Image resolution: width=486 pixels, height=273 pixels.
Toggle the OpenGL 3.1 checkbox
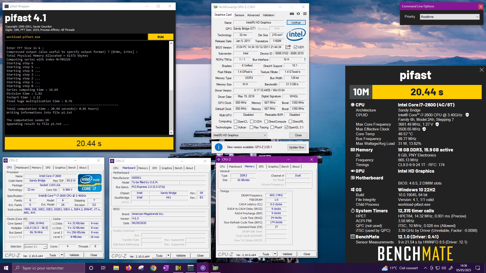[x=286, y=127]
